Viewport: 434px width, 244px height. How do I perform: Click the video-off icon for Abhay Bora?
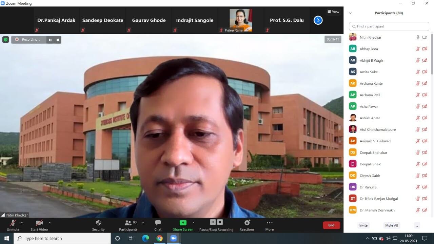pos(425,49)
